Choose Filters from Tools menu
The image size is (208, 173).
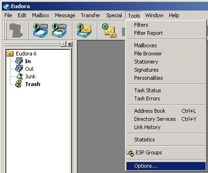tap(166, 25)
